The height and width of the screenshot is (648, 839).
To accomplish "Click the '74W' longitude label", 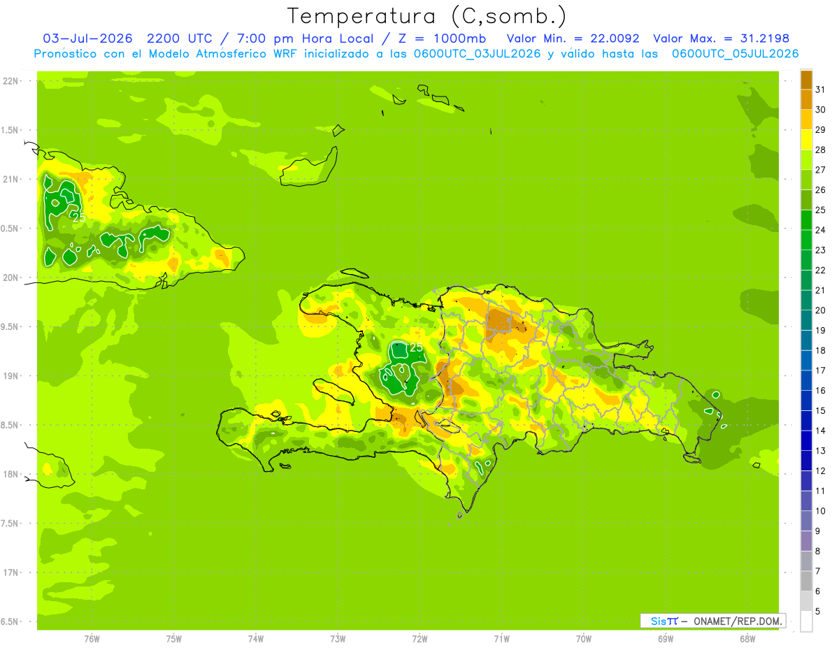I will pos(256,639).
